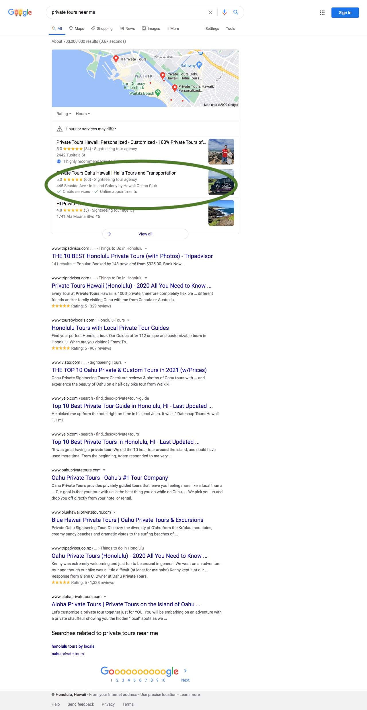Go to results page 10
The width and height of the screenshot is (367, 710).
pyautogui.click(x=163, y=680)
